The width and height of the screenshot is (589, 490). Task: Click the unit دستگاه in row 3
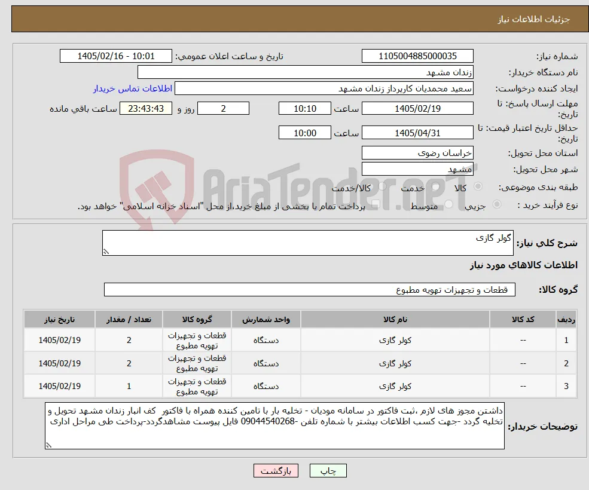point(266,386)
